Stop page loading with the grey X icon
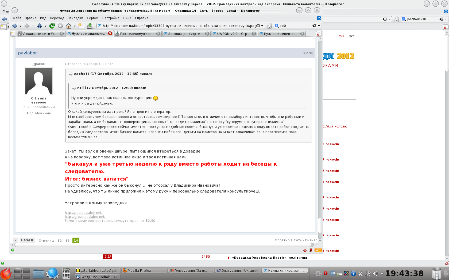Screen dimensions: 449x280 point(60,26)
